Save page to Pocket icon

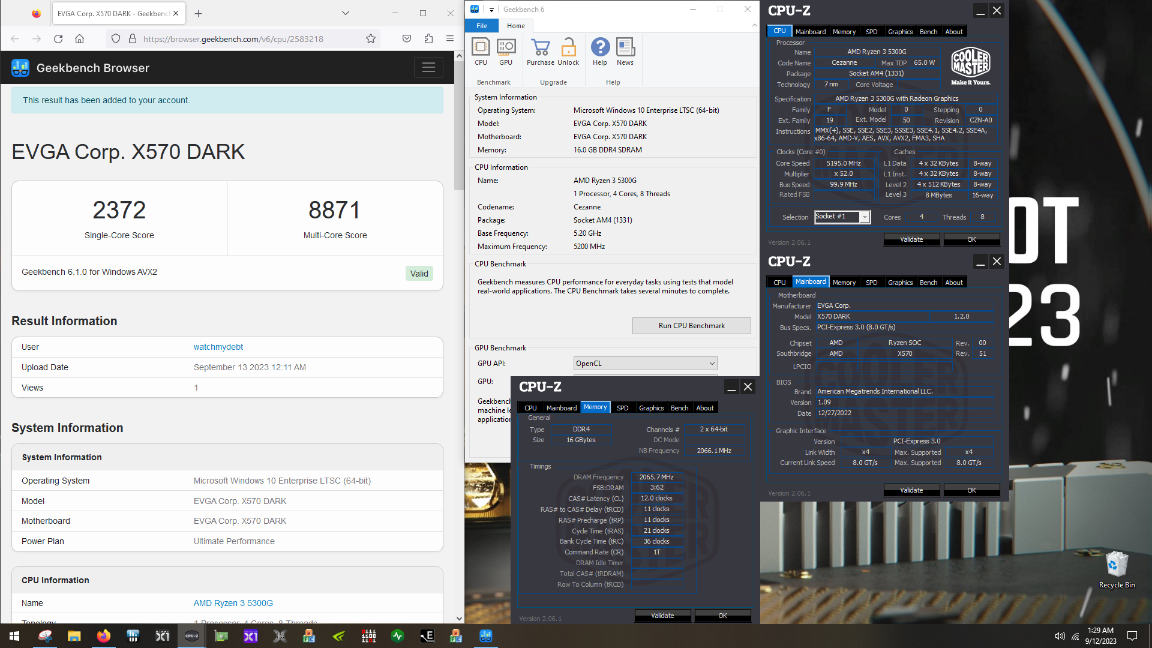click(x=407, y=39)
